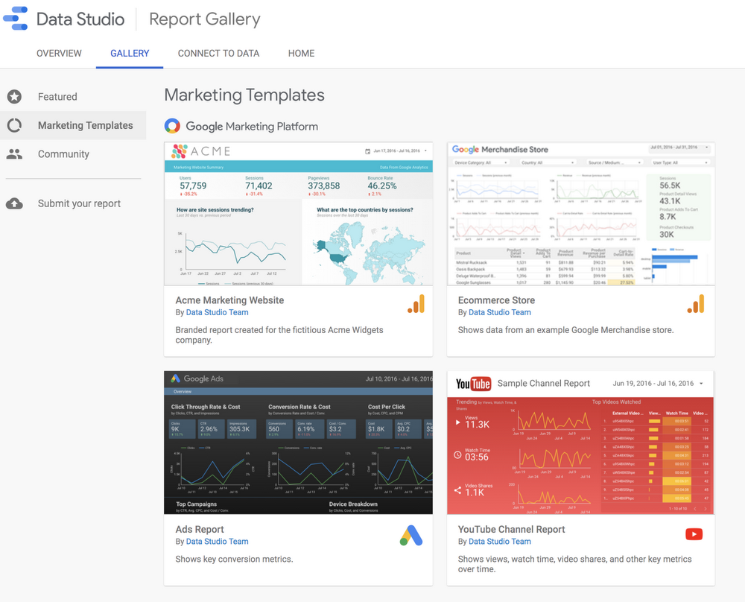The height and width of the screenshot is (602, 745).
Task: Open the Acme Marketing Website title
Action: (x=229, y=300)
